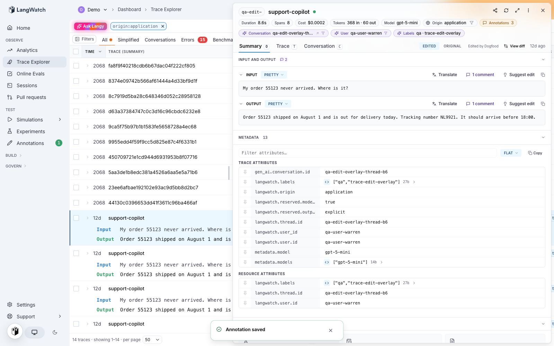
Task: Pin the langwatch.origin attribute
Action: 245,192
